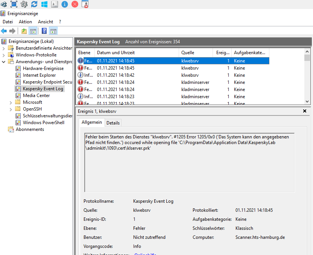Viewport: 313px width, 255px height.
Task: Click the gear settings icon at top
Action: coord(24,4)
